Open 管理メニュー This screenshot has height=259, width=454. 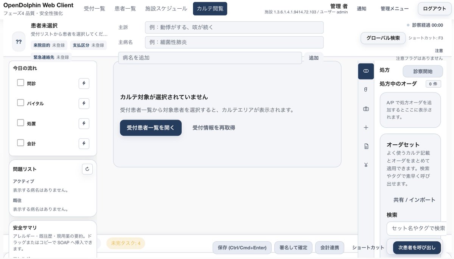394,8
